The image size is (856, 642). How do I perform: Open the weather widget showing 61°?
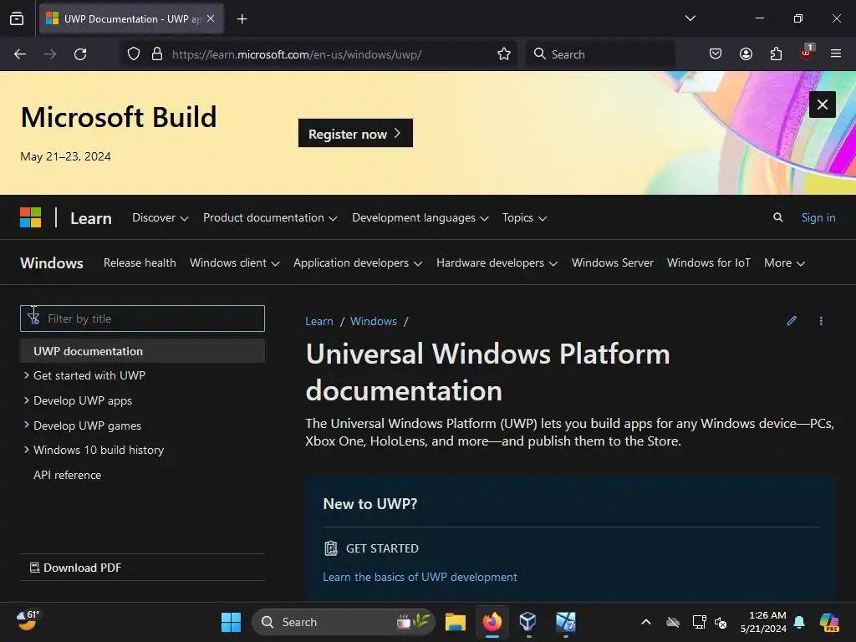(x=28, y=621)
